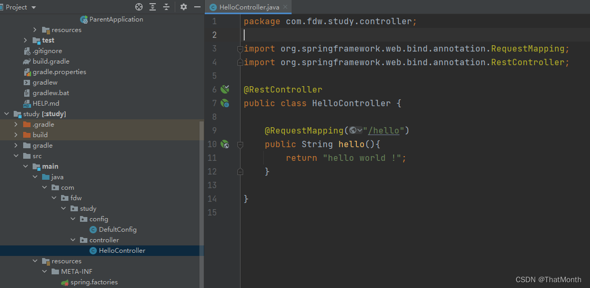The height and width of the screenshot is (288, 590).
Task: Click the Collapse All toolbar icon
Action: coord(166,7)
